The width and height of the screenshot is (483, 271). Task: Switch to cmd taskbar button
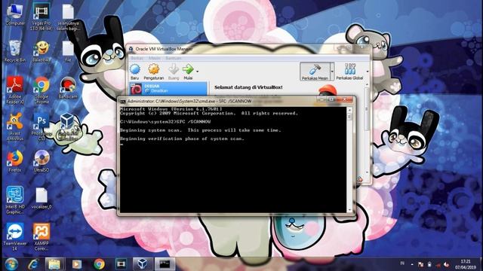coord(165,264)
